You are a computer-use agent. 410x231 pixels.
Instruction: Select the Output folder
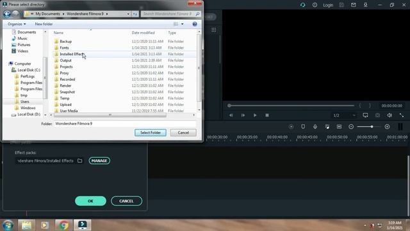pos(65,60)
